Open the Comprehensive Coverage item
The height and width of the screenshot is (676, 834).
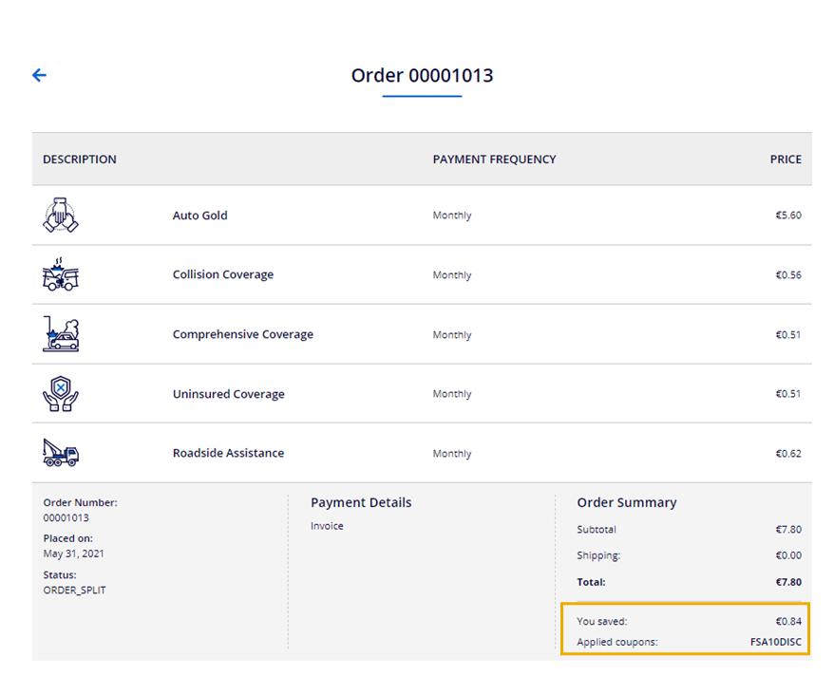(242, 334)
